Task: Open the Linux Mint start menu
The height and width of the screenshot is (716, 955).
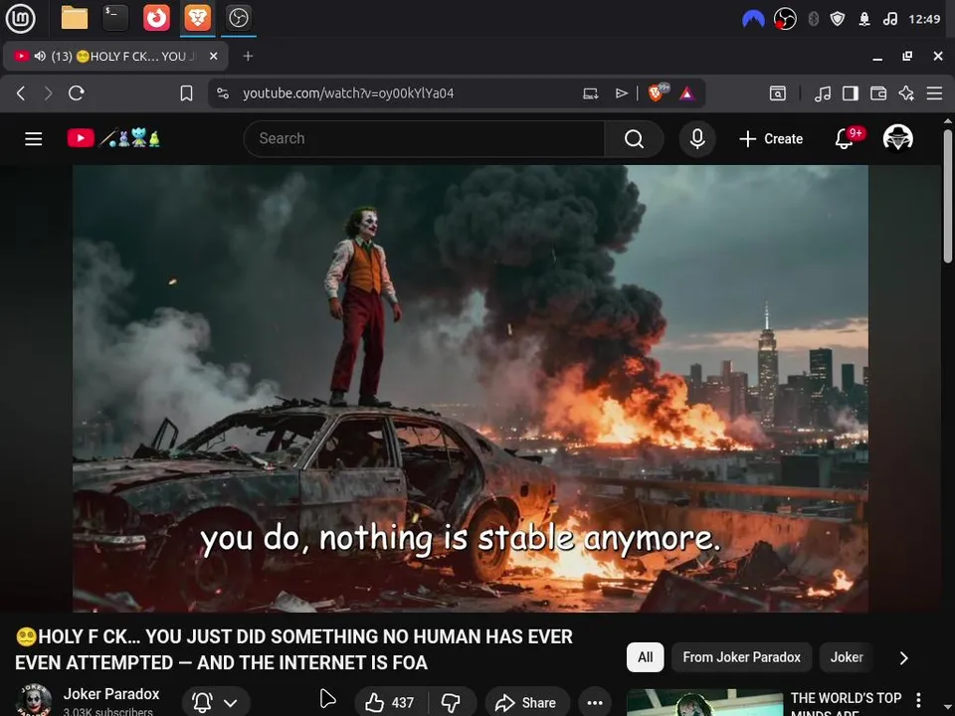Action: coord(20,18)
